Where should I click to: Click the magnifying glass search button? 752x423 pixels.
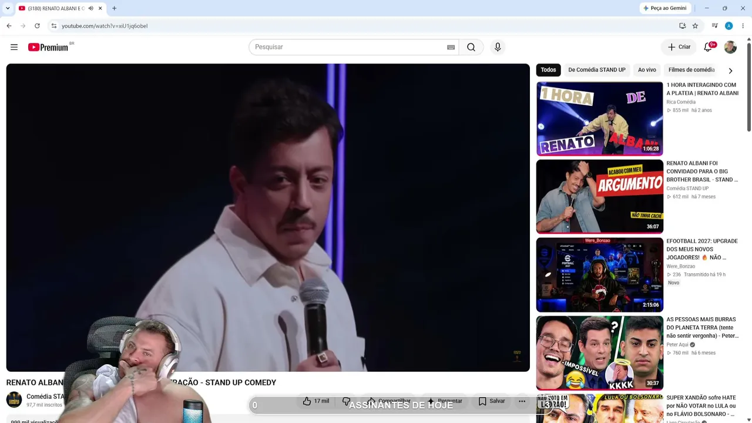tap(471, 47)
